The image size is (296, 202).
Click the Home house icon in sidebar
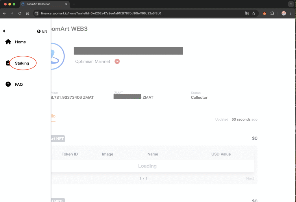(8, 42)
